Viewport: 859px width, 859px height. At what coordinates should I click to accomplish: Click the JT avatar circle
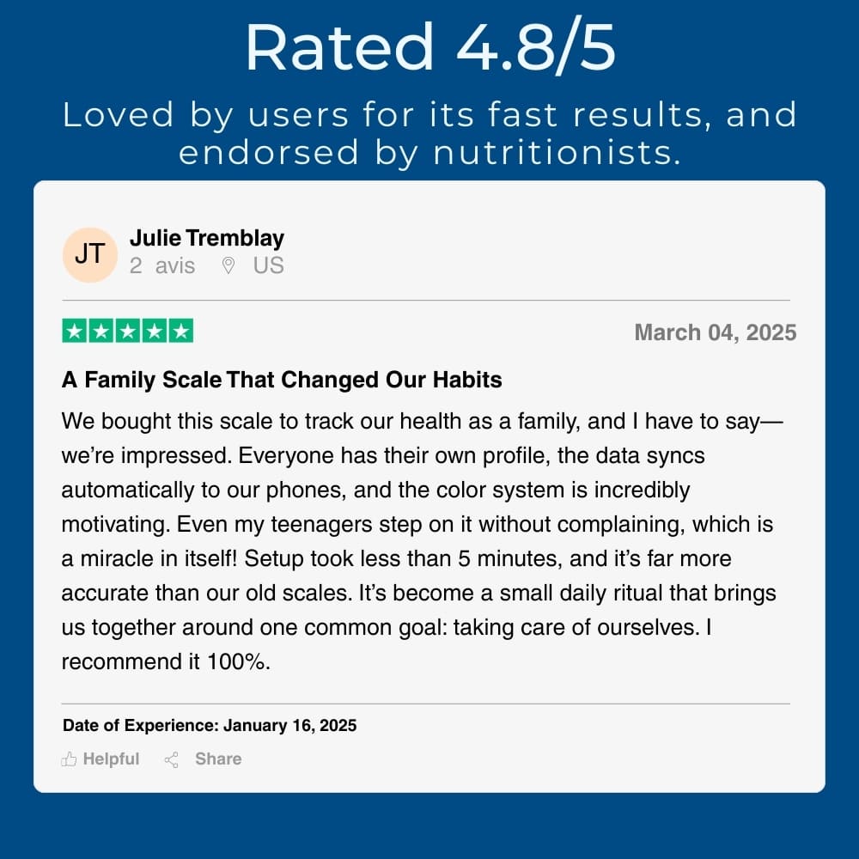(89, 254)
